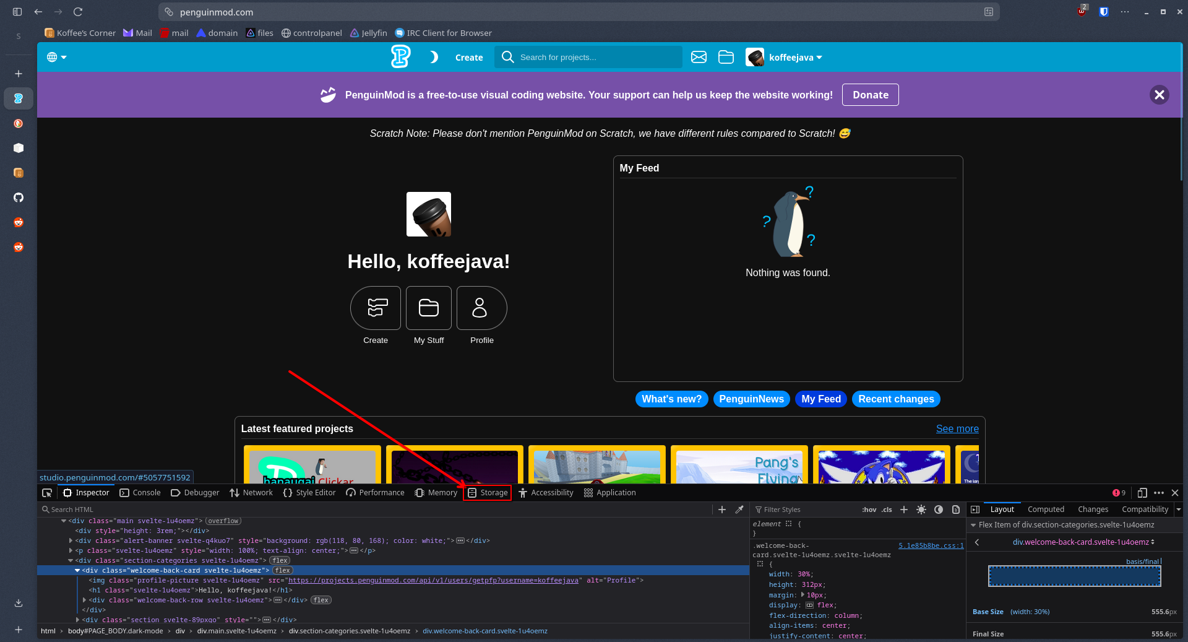
Task: Click the Donate button
Action: 870,95
